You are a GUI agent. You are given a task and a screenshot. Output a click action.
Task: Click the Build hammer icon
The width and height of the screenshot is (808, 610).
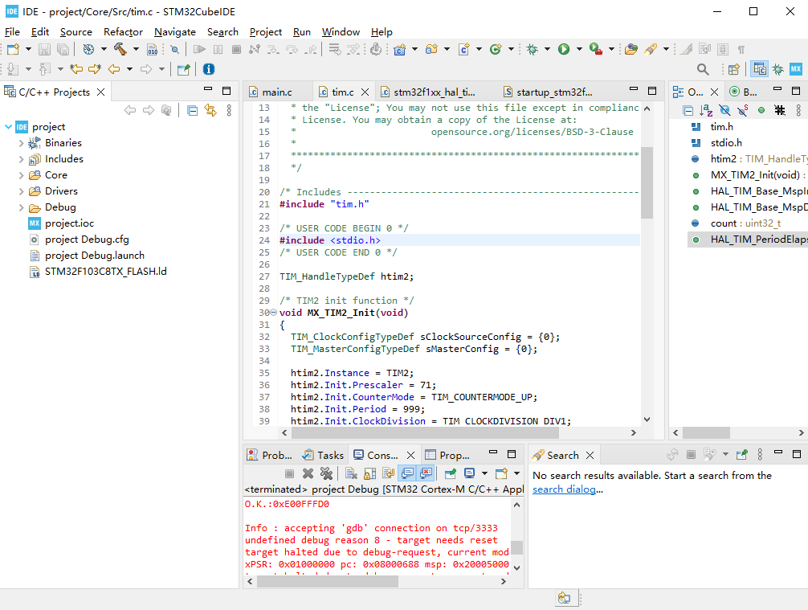pyautogui.click(x=120, y=50)
